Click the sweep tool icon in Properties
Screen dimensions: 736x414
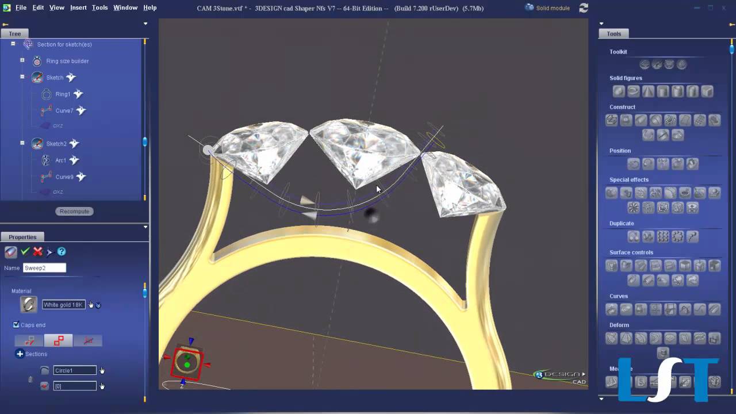10,251
